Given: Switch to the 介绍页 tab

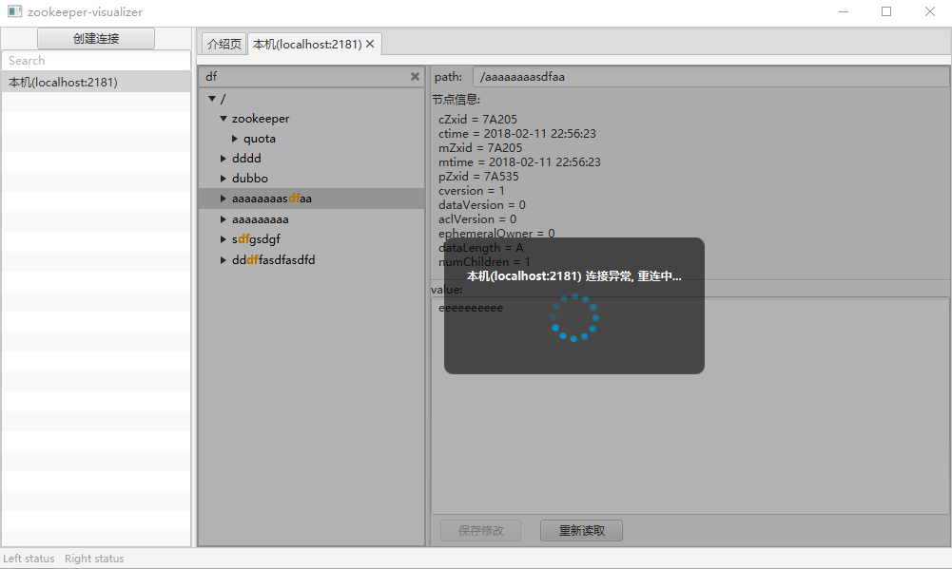Looking at the screenshot, I should pos(224,44).
